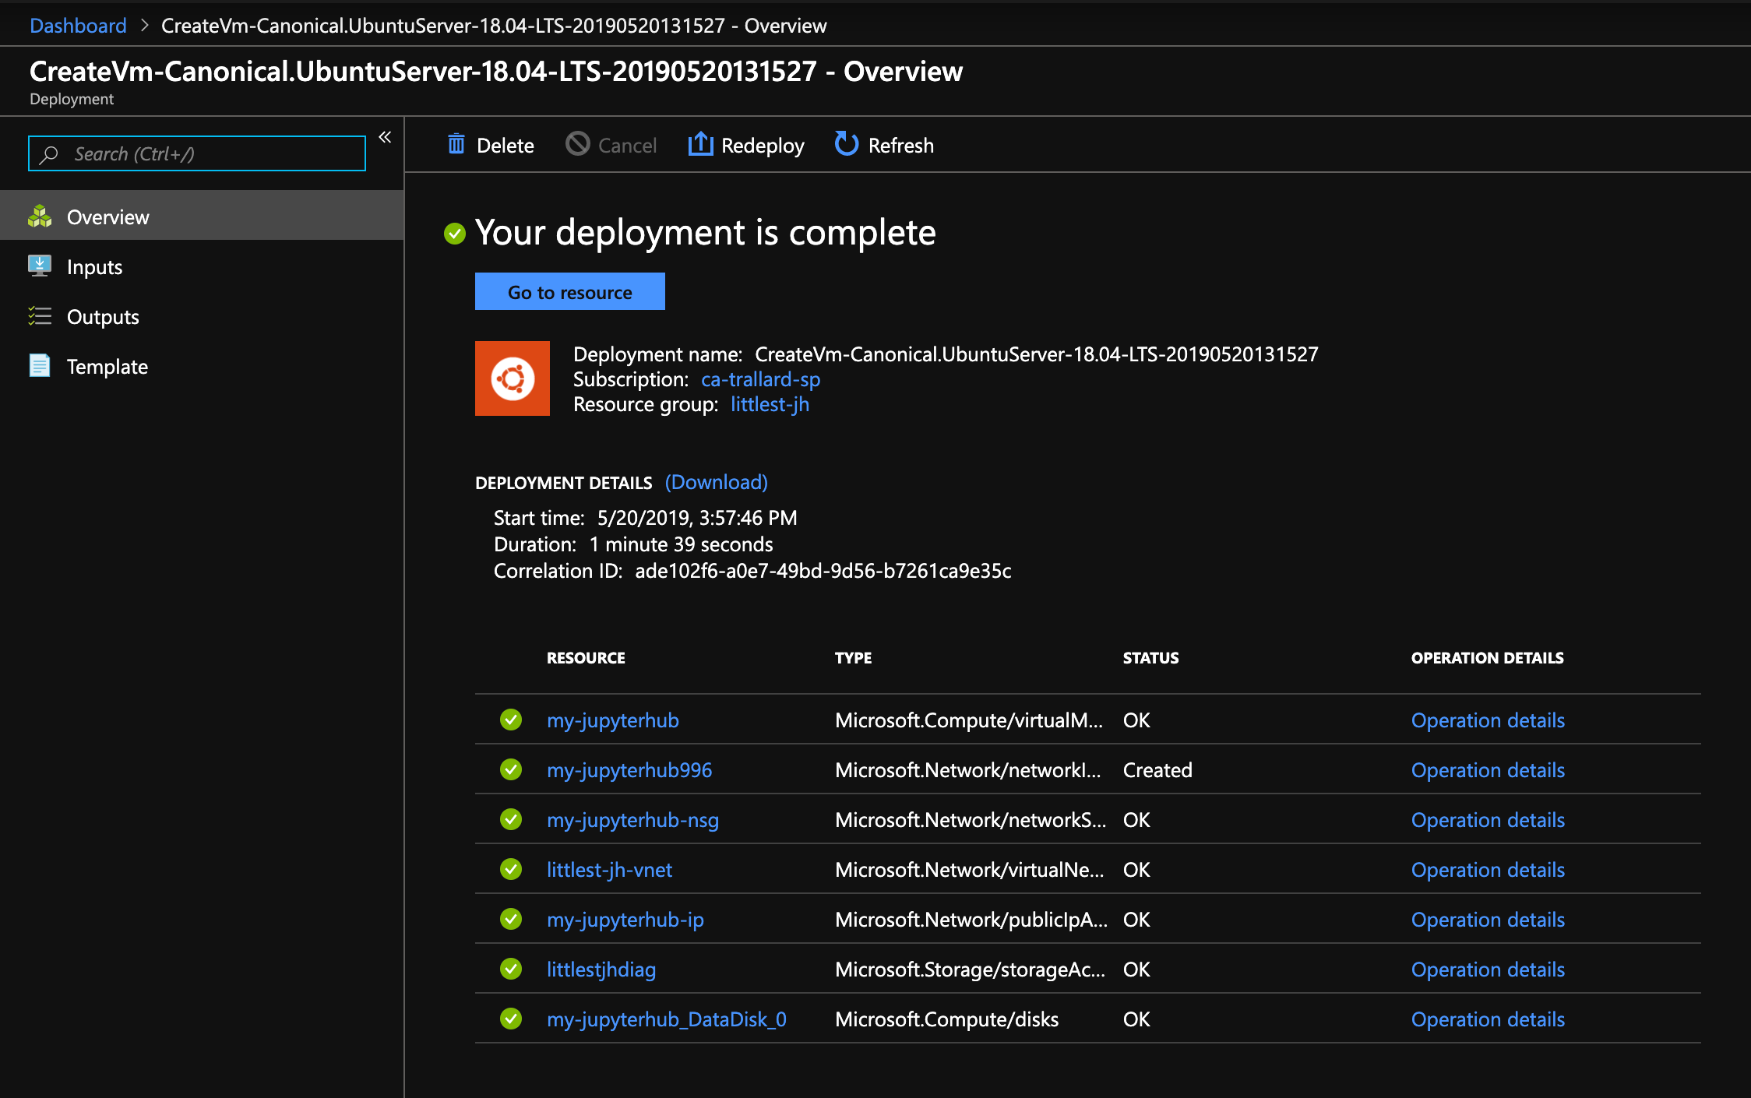The width and height of the screenshot is (1751, 1098).
Task: Open littlest-jh-vnet resource link
Action: click(x=609, y=870)
